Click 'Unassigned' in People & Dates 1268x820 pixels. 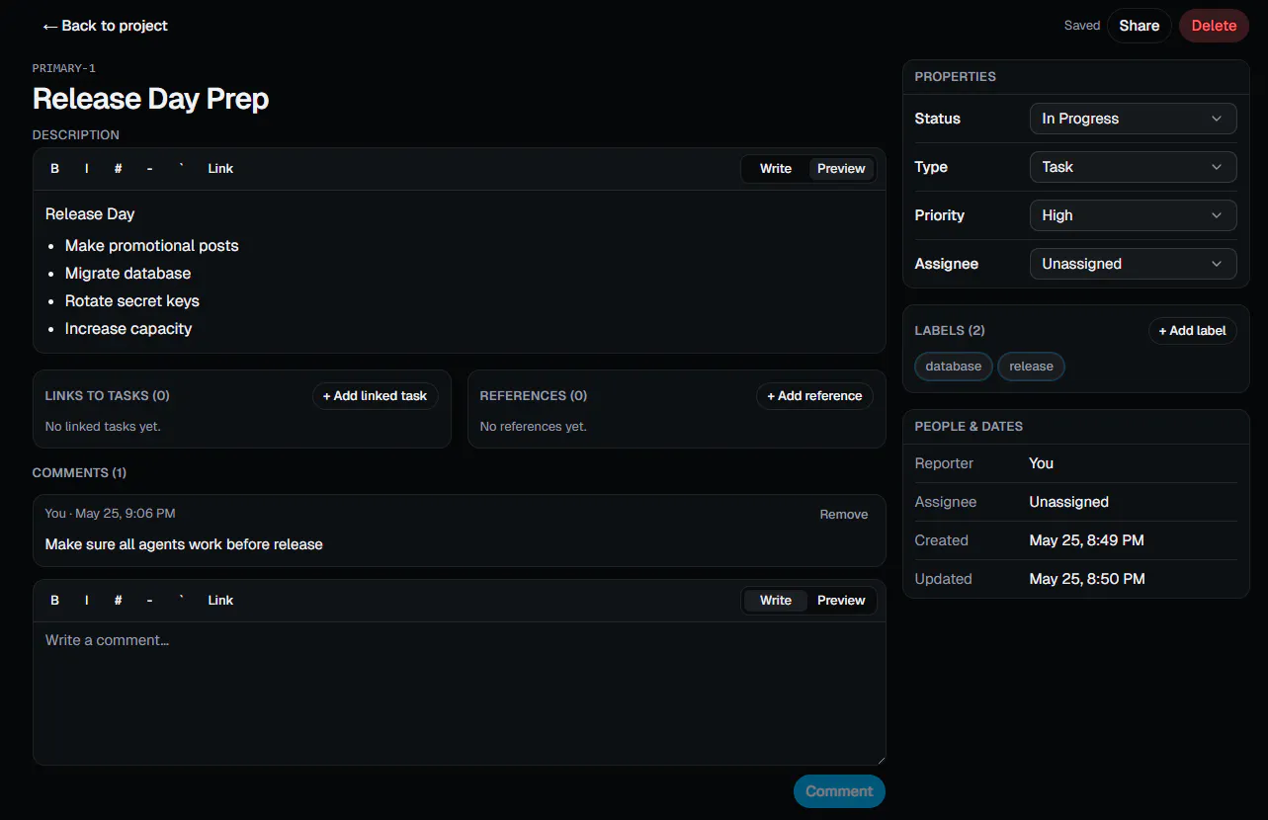tap(1069, 502)
